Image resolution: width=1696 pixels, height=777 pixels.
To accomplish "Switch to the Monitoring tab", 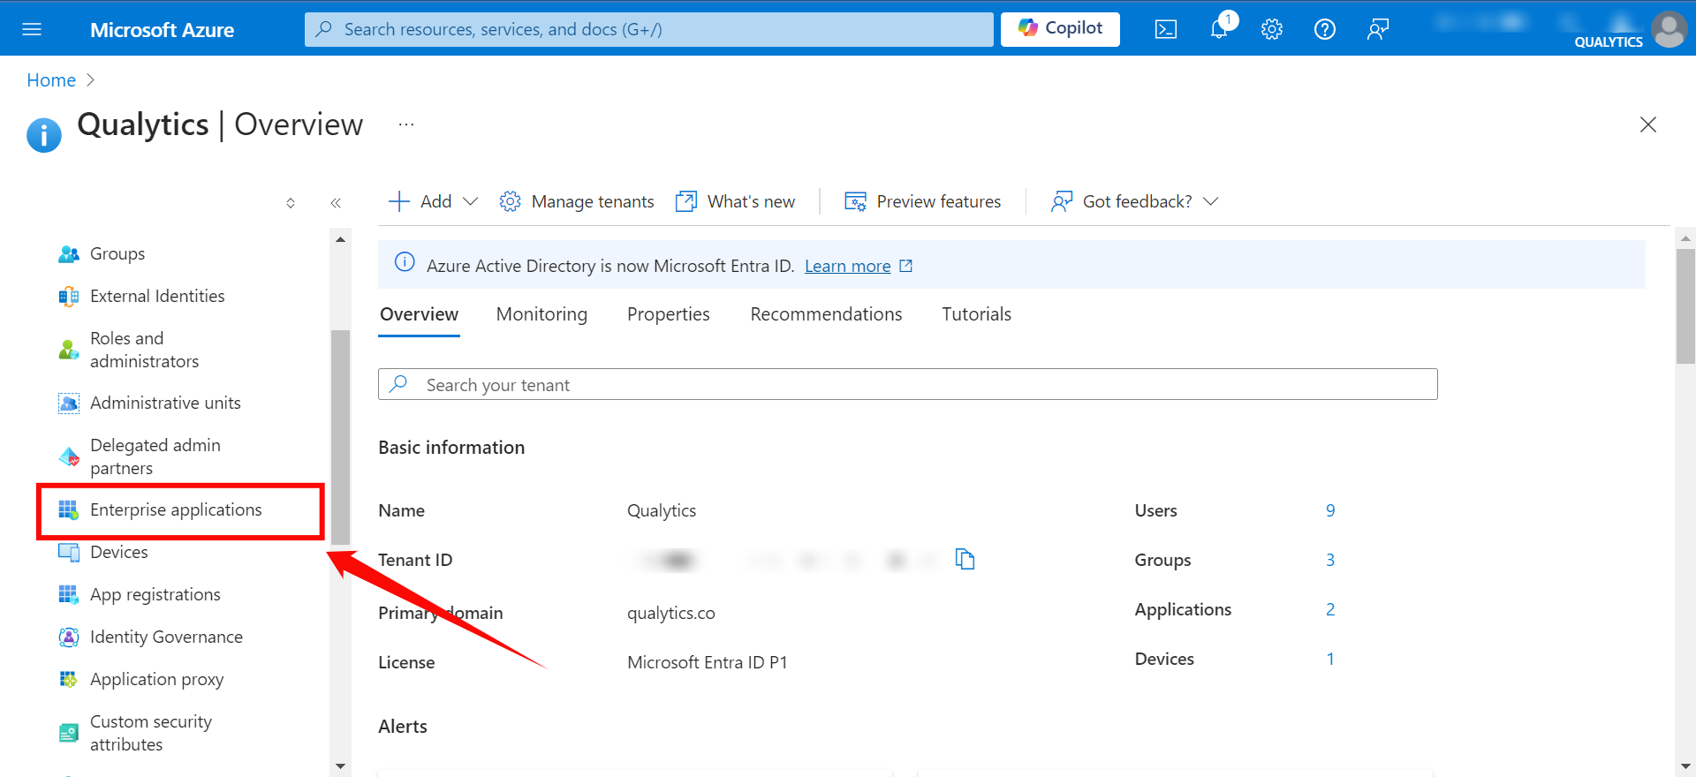I will click(541, 314).
